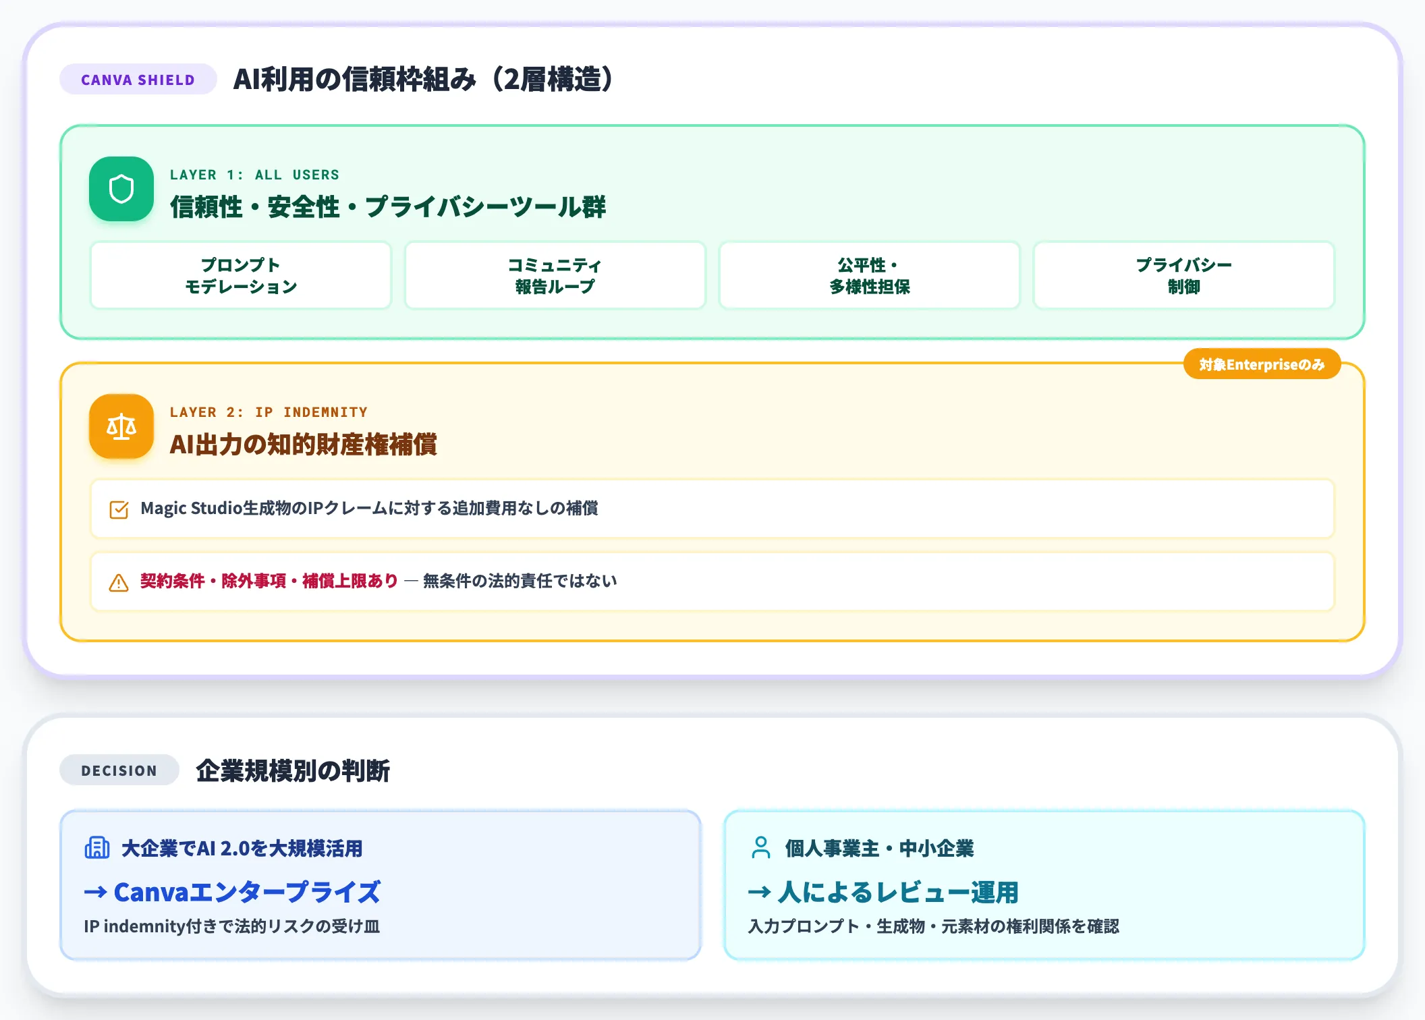1425x1020 pixels.
Task: Click the building icon beside 大企業でAI 2.0
Action: click(x=96, y=847)
